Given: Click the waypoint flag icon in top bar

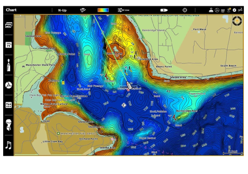Looking at the screenshot, I should (x=83, y=10).
